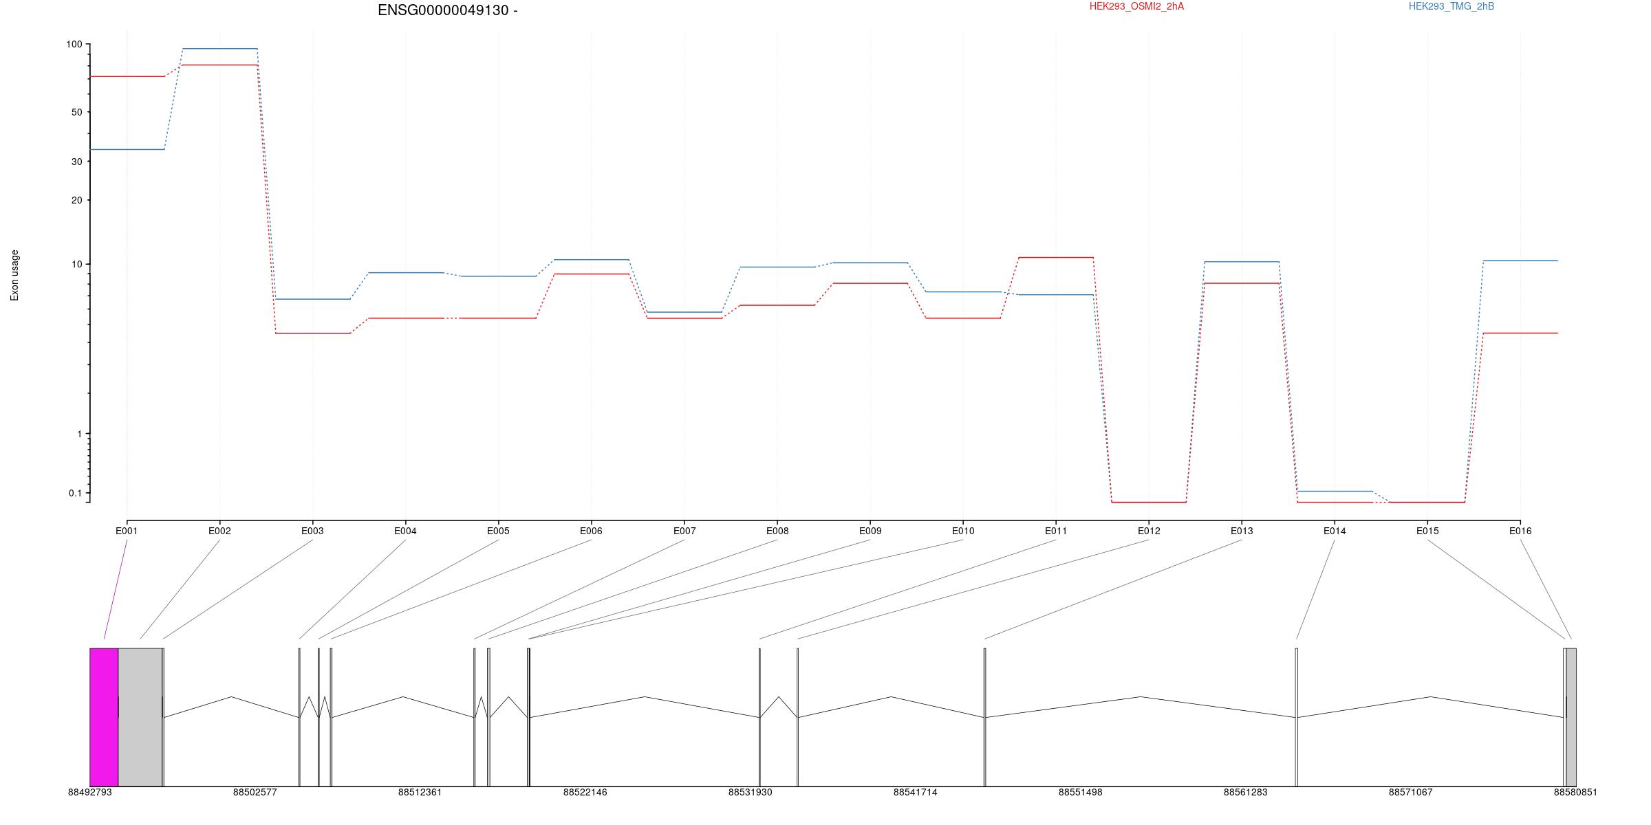Select the gray exon block at gene model end
The image size is (1651, 825).
tap(1571, 717)
